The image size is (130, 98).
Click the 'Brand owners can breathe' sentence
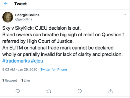(63, 35)
